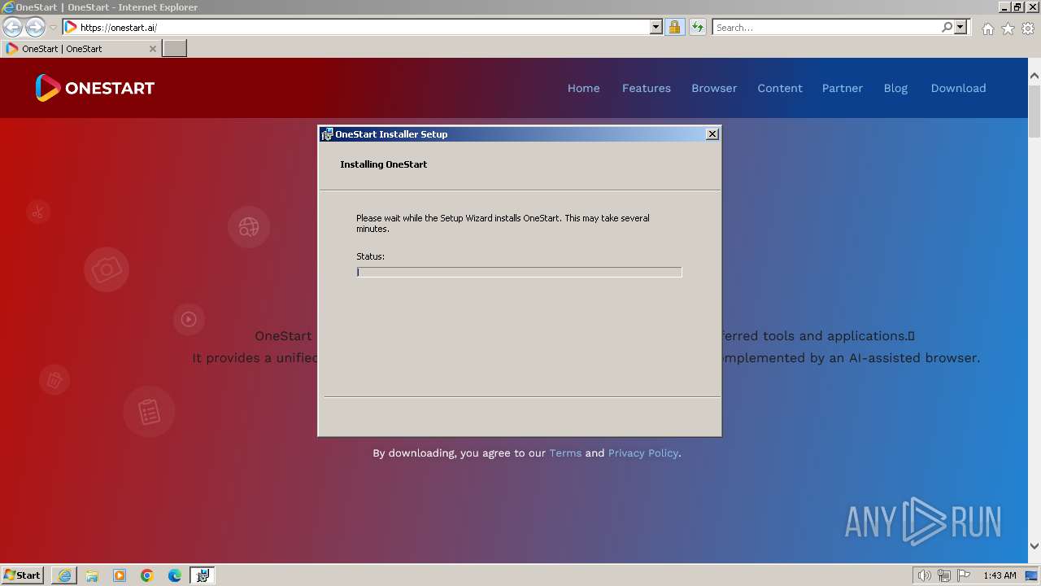
Task: Select the installer taskbar button
Action: coord(203,575)
